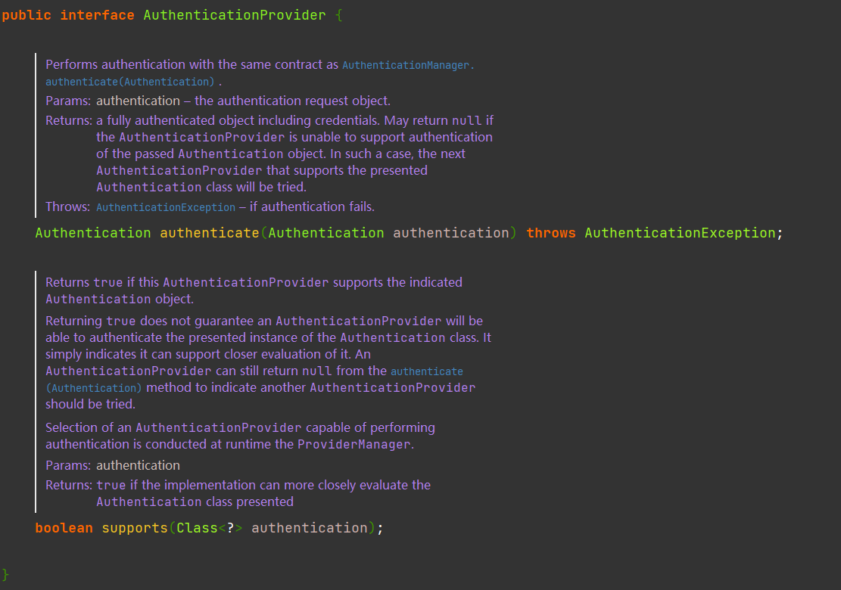This screenshot has width=841, height=590.
Task: Click the closing brace of the interface
Action: tap(5, 575)
